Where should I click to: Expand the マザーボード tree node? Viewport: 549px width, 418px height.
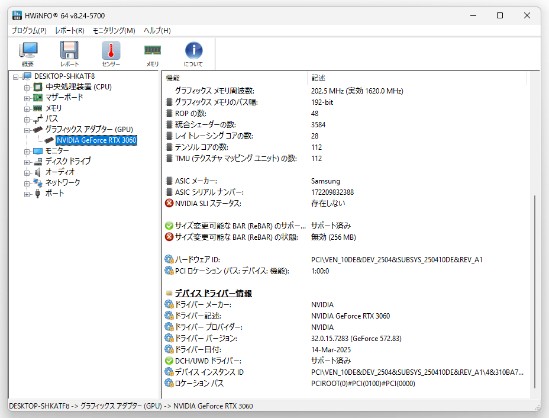27,98
